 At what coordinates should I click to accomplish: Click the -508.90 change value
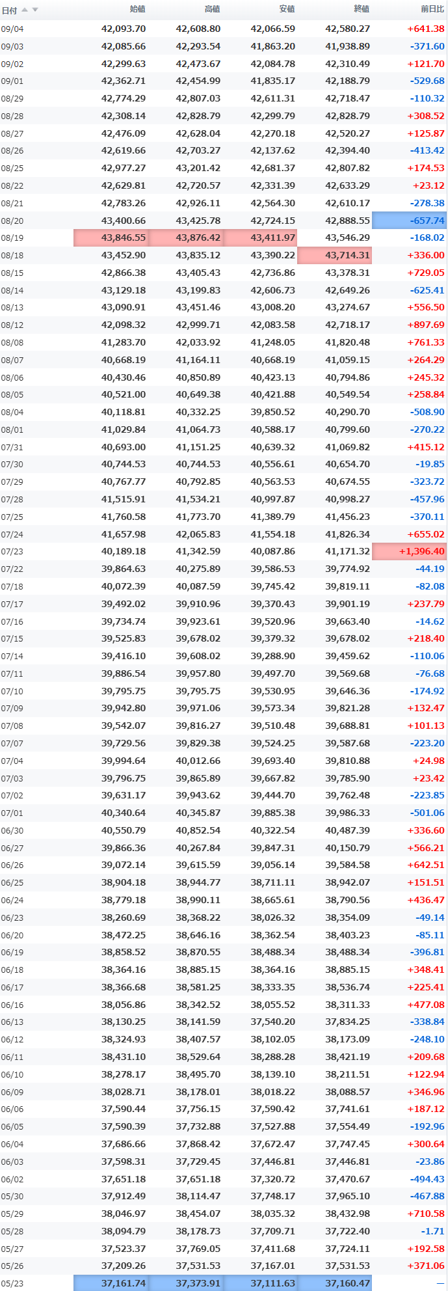click(x=427, y=413)
